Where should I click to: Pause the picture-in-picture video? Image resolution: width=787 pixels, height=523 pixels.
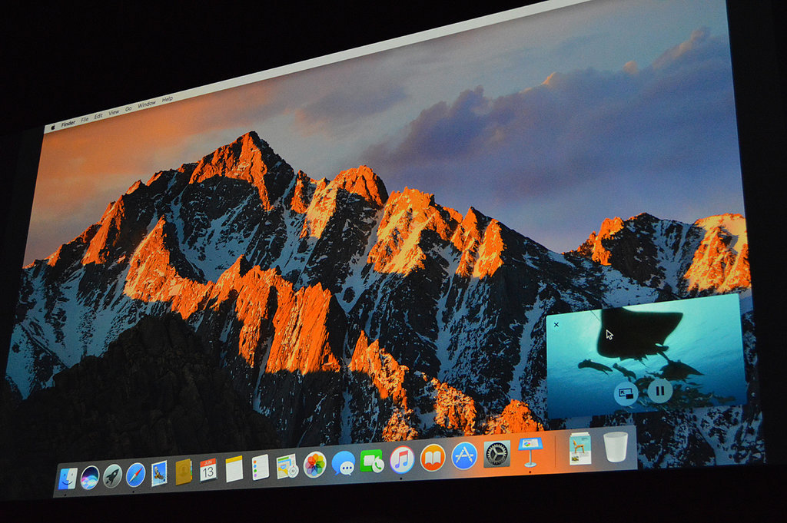660,389
